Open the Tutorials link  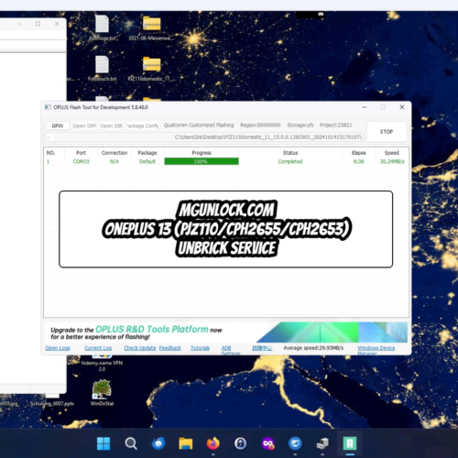pyautogui.click(x=200, y=348)
